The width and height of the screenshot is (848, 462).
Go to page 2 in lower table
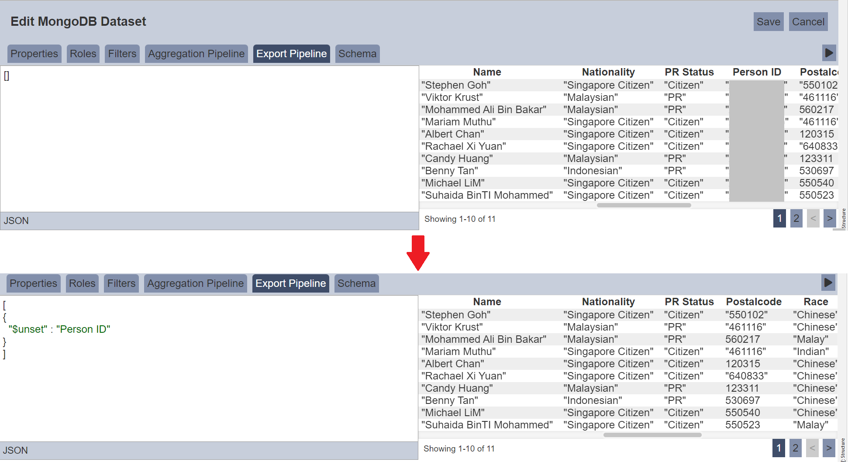pyautogui.click(x=796, y=448)
